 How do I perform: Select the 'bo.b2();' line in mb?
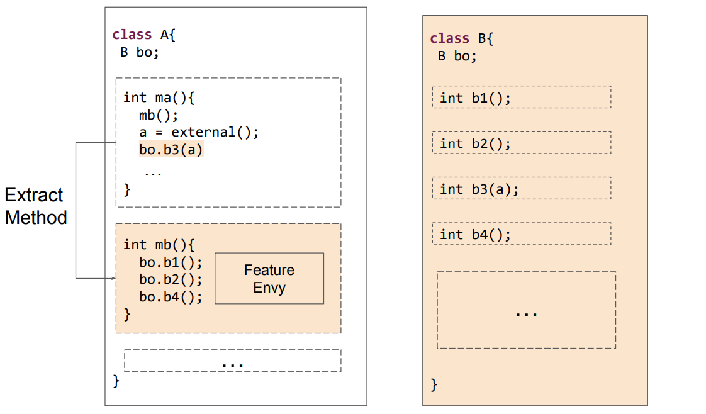pos(171,279)
